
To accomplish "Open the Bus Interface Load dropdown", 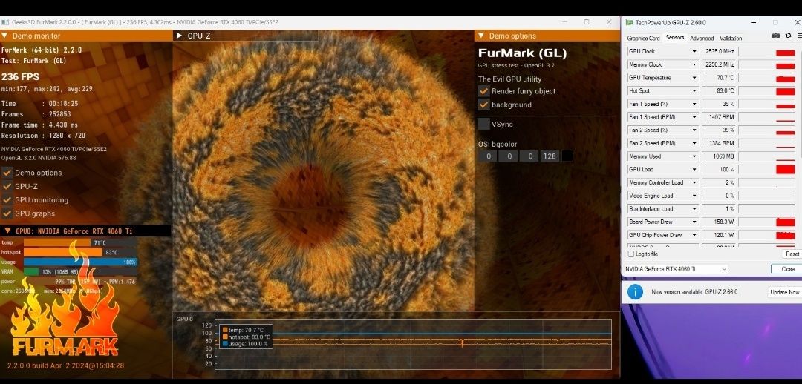I will pos(694,209).
